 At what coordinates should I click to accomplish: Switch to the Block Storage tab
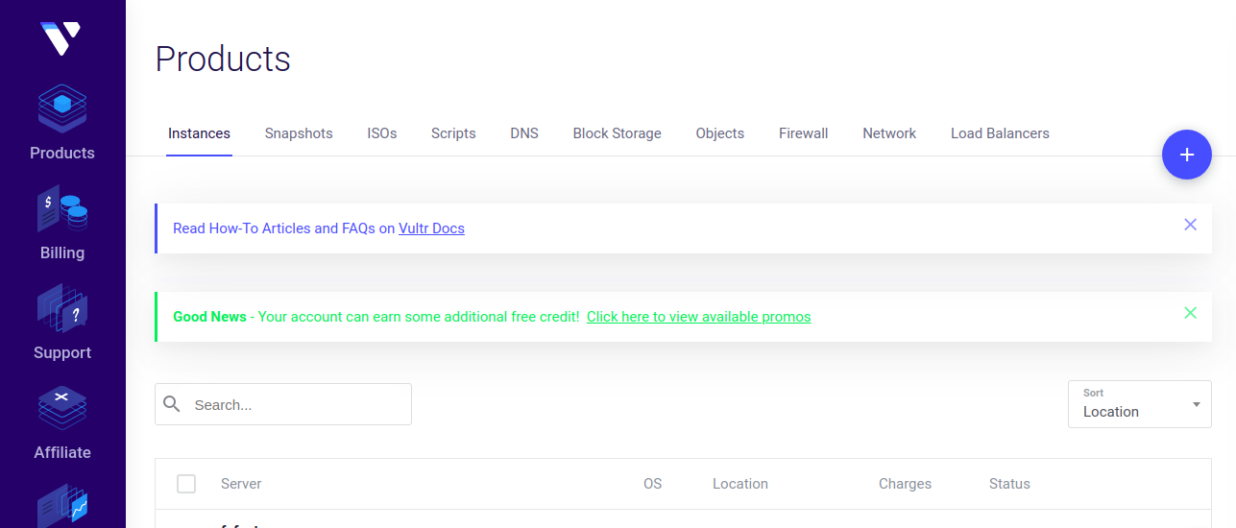(x=617, y=133)
